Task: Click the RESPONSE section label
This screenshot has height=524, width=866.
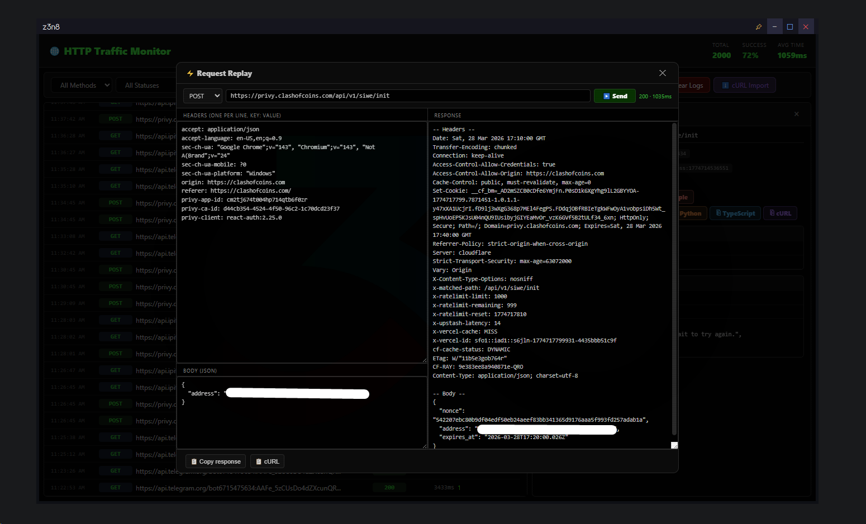Action: 448,116
